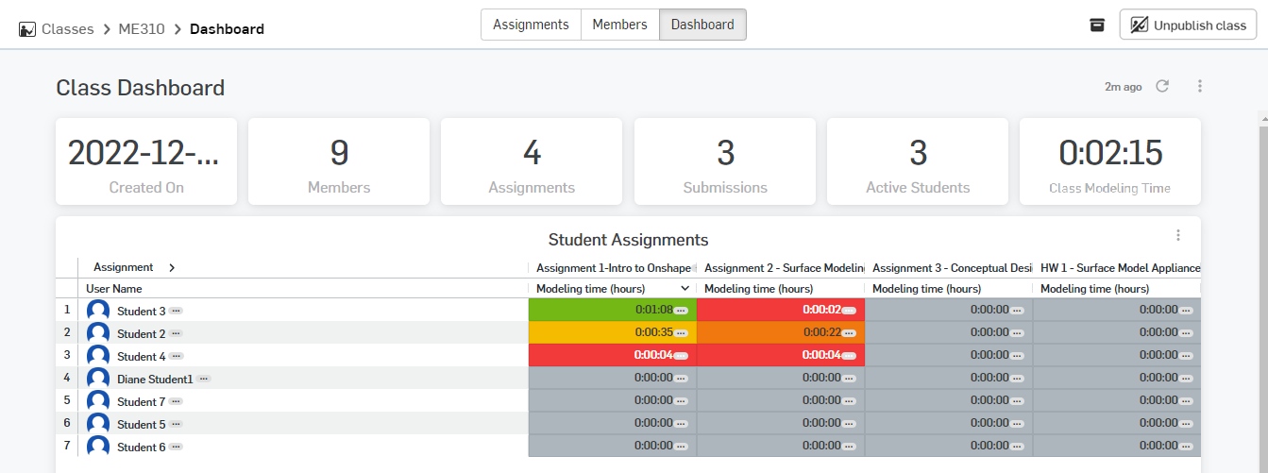Click the Unpublish class button
Screen dimensions: 1268x473
click(x=1188, y=25)
